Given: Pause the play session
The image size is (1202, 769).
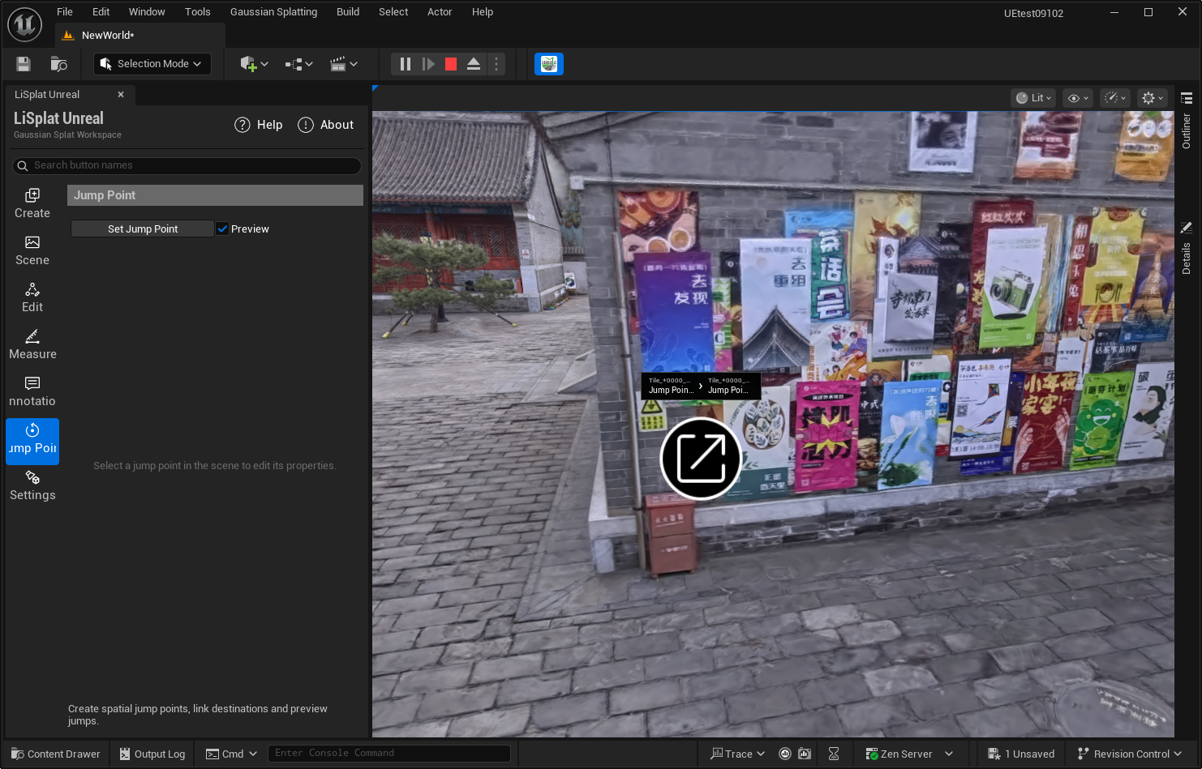Looking at the screenshot, I should pyautogui.click(x=406, y=64).
